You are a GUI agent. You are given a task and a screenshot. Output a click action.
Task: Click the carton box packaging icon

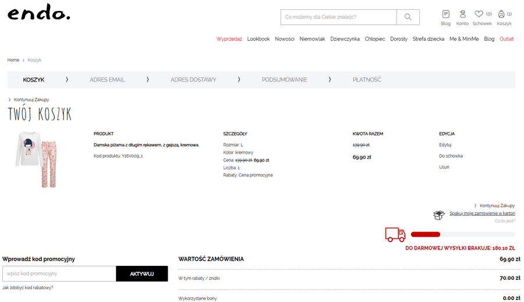tap(439, 215)
